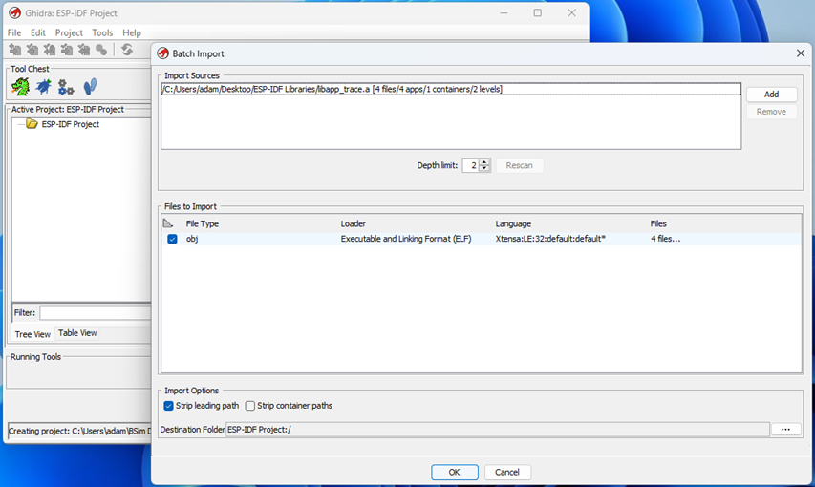Click the Ghidra logo in main window title
This screenshot has width=815, height=487.
(x=15, y=13)
